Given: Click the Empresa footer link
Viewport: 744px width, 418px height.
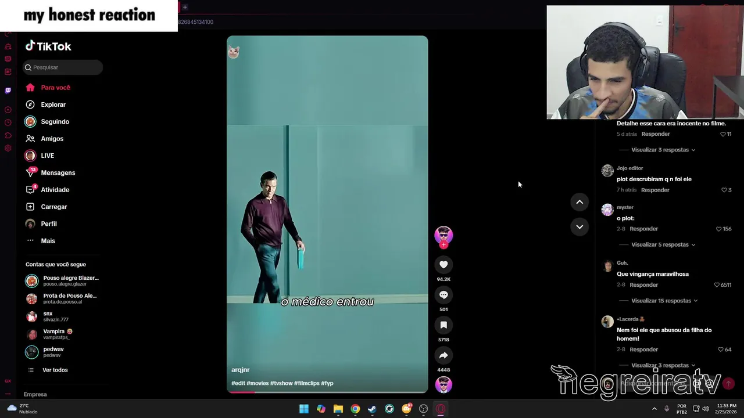Looking at the screenshot, I should pyautogui.click(x=35, y=394).
